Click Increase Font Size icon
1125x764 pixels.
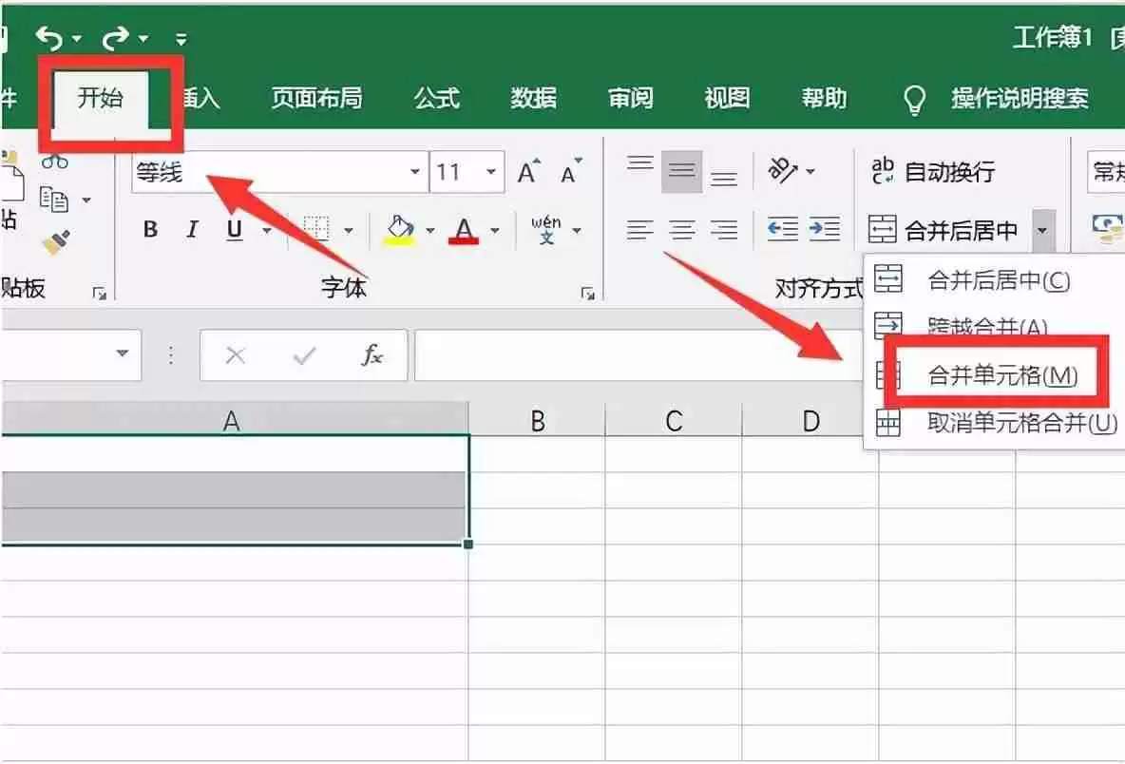click(529, 171)
